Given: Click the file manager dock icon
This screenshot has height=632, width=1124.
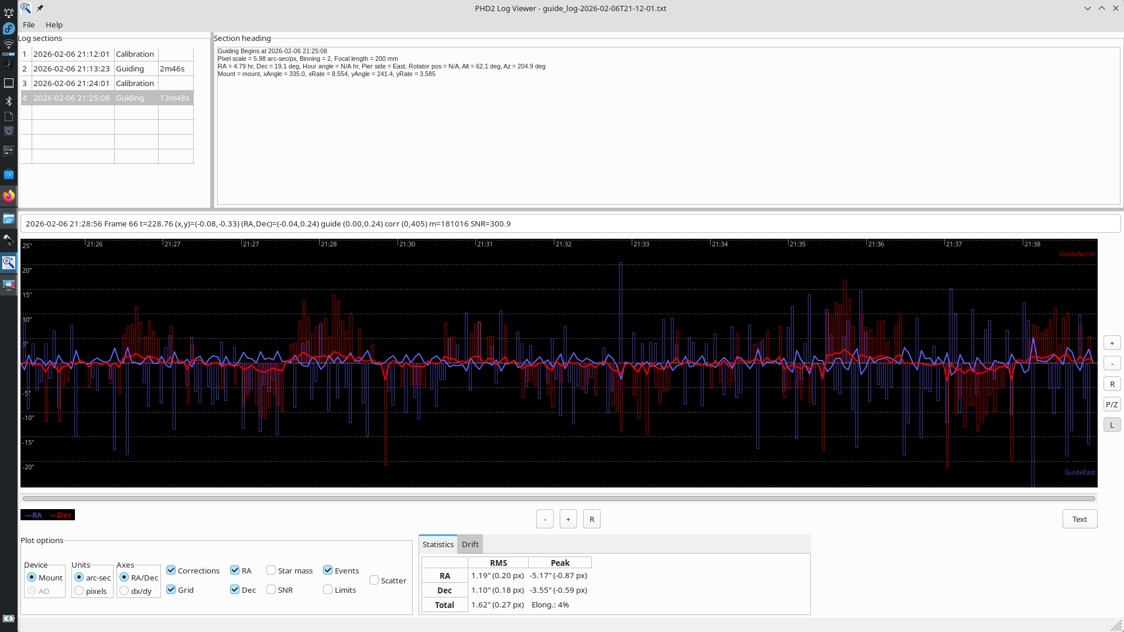Looking at the screenshot, I should tap(9, 219).
